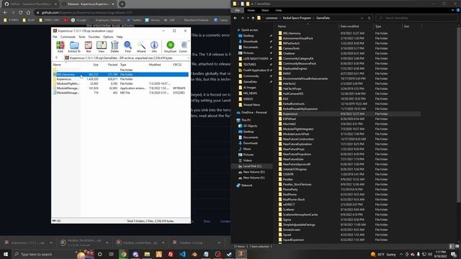Click the Test icon in WinRAR

(x=88, y=46)
